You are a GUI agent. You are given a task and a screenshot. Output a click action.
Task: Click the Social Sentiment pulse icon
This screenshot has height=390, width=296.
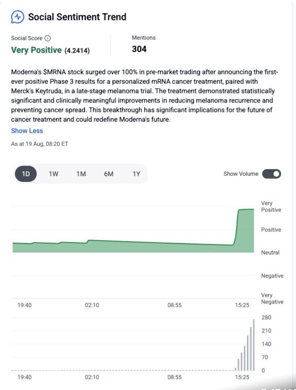point(17,17)
